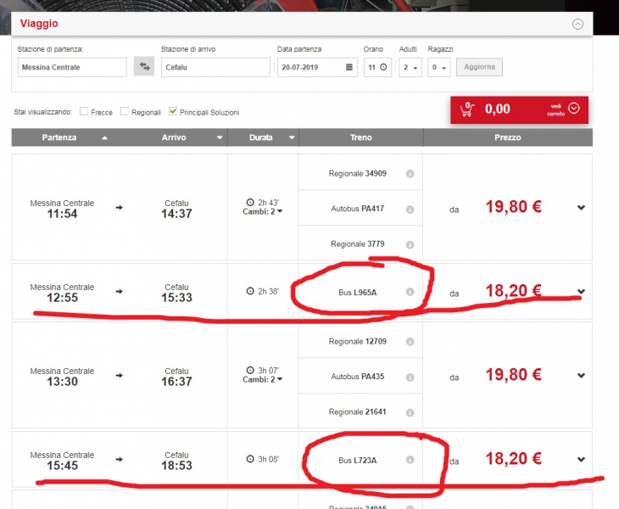Expand the vedi carrello chevron
This screenshot has width=619, height=509.
point(573,109)
